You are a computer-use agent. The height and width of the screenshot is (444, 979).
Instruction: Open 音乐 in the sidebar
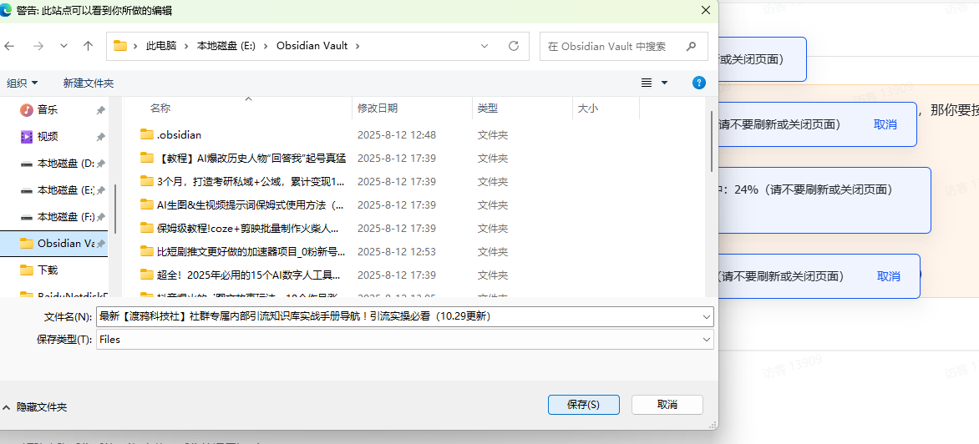(x=48, y=110)
